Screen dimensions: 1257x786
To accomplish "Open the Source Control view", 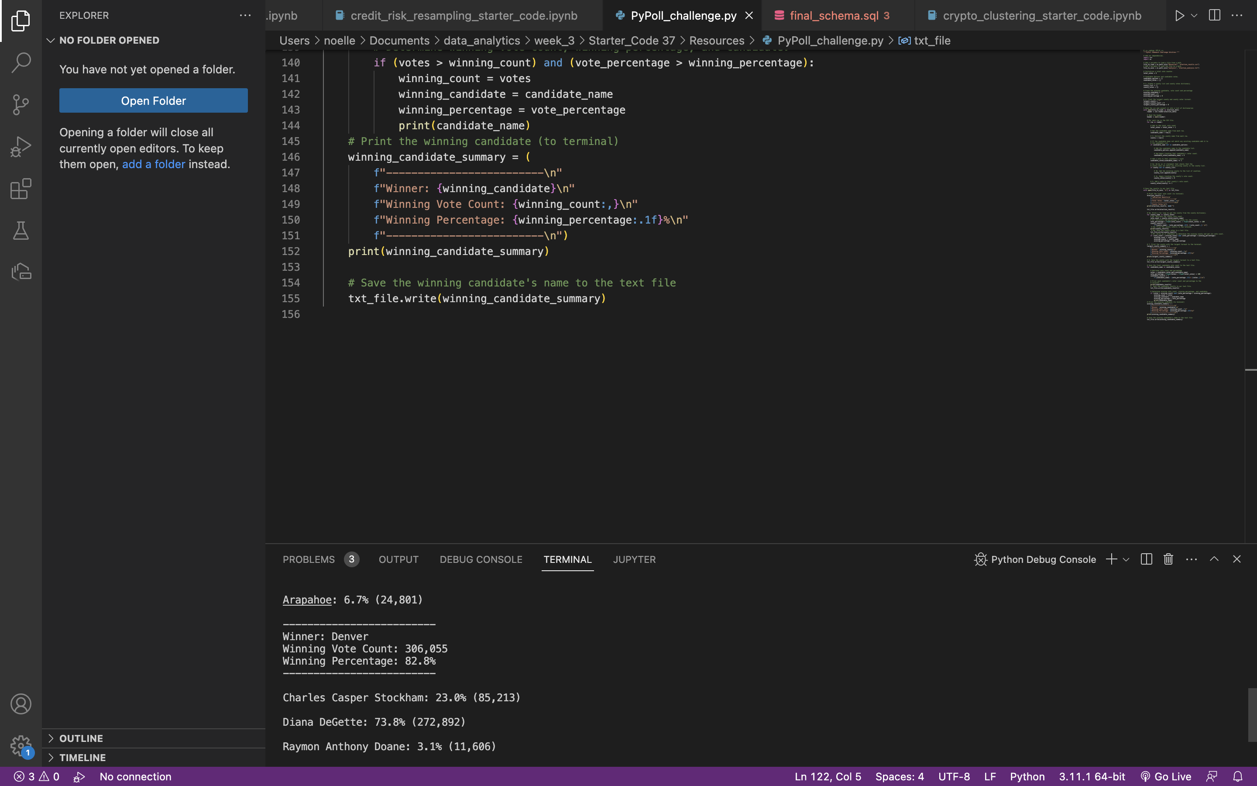I will point(21,104).
